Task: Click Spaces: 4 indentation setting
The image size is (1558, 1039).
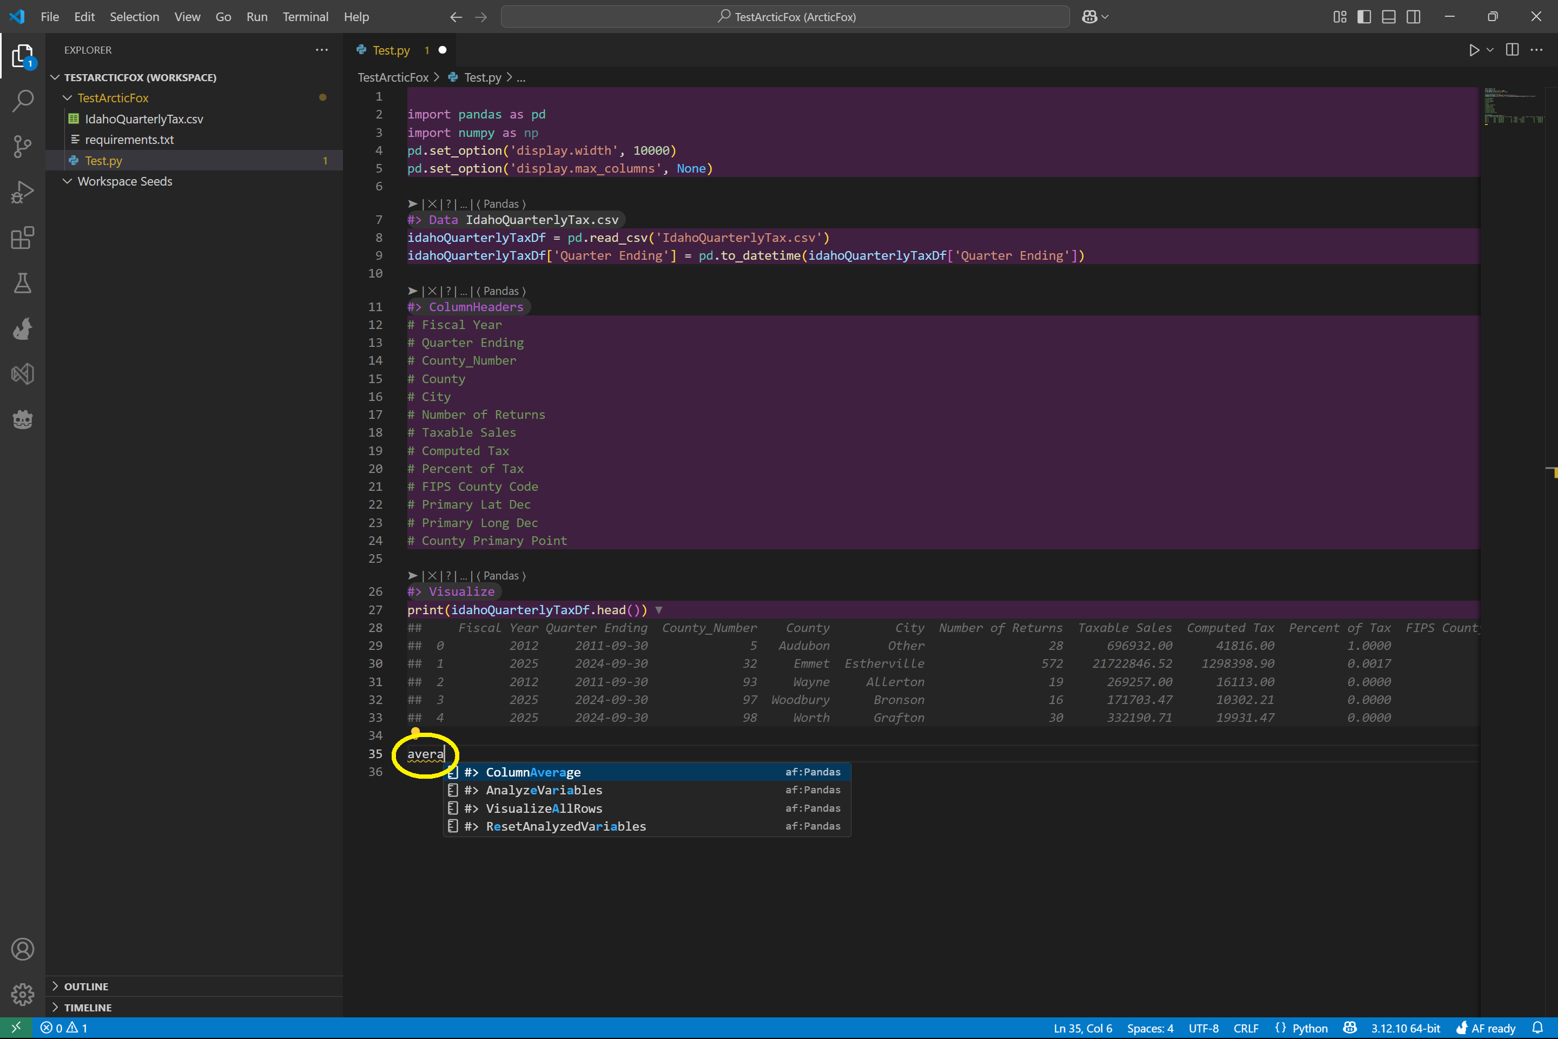Action: pos(1150,1028)
